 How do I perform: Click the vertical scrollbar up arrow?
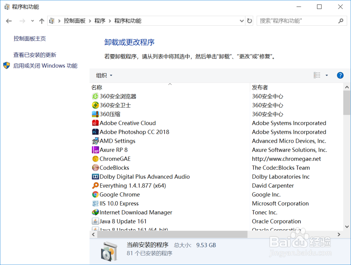click(x=347, y=87)
